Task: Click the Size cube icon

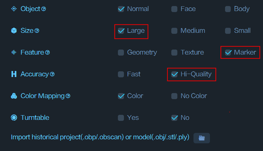Action: pos(14,30)
